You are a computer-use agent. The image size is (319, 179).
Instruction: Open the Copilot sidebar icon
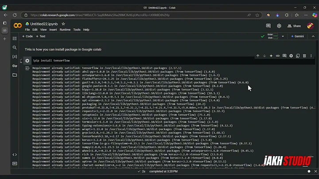315,15
